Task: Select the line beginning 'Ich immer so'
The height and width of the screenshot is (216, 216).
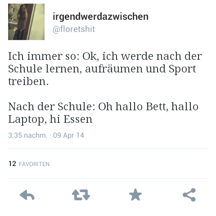Action: click(x=105, y=56)
